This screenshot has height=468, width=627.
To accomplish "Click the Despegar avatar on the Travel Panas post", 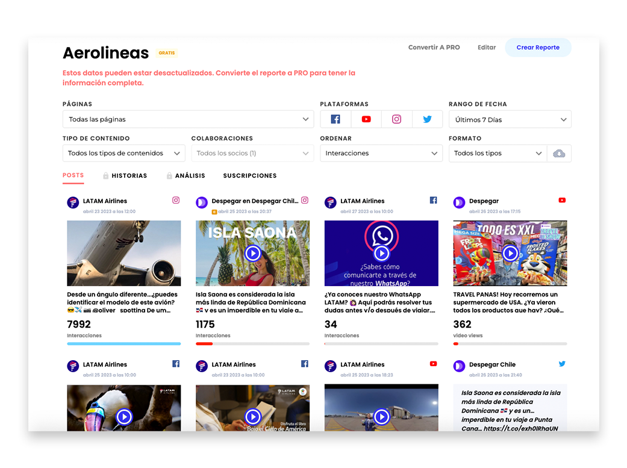I will pos(459,202).
